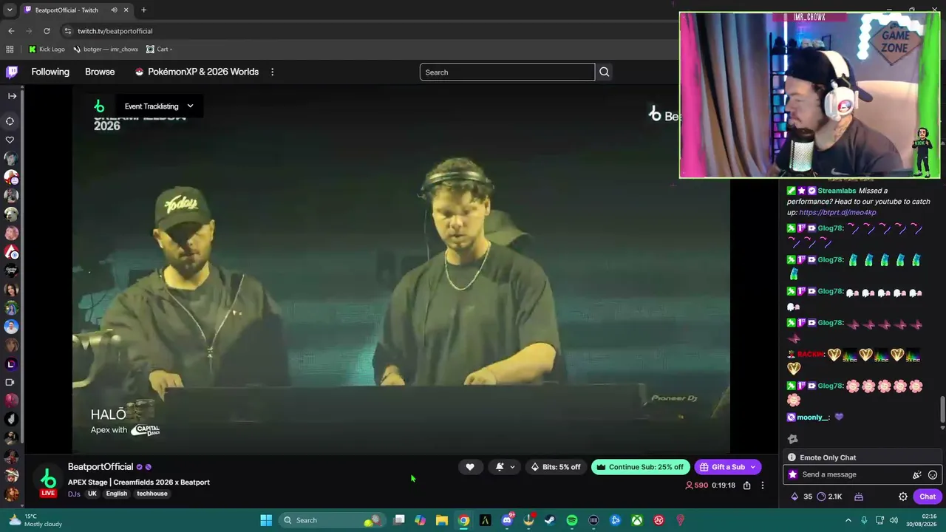The image size is (946, 532).
Task: Open the BeatportOfficial channel name link
Action: pos(101,467)
